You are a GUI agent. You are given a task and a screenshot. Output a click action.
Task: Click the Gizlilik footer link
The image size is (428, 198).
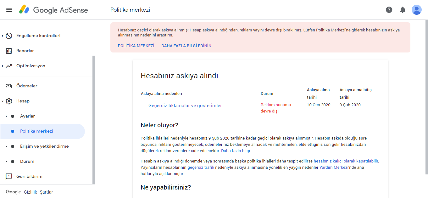(31, 192)
